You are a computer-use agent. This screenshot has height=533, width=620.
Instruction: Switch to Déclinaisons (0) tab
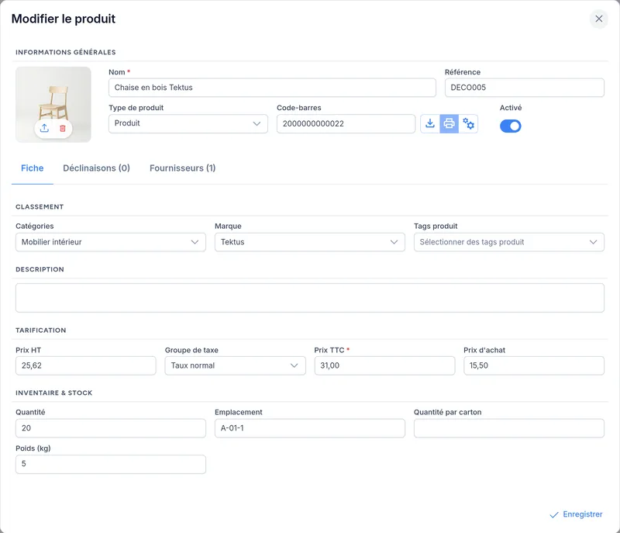click(x=96, y=168)
